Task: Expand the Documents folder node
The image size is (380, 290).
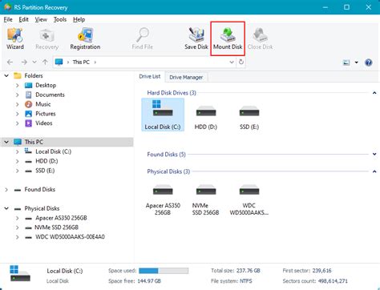Action: click(x=18, y=95)
